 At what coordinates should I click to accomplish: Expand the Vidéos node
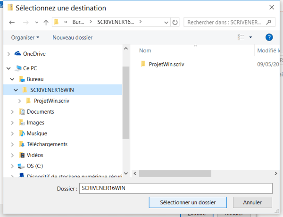click(12, 155)
